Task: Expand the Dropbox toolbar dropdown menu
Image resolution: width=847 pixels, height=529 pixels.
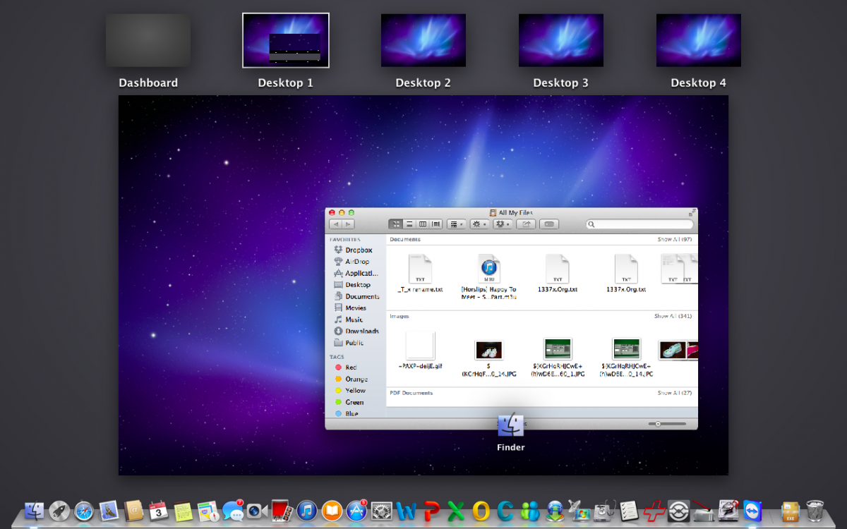Action: tap(503, 224)
